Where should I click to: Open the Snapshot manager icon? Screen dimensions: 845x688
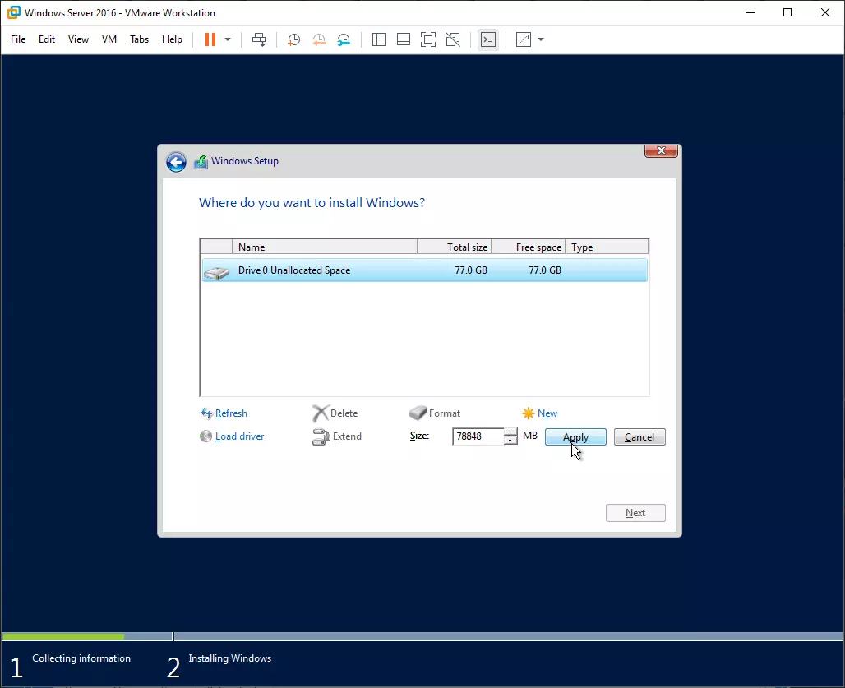click(344, 39)
